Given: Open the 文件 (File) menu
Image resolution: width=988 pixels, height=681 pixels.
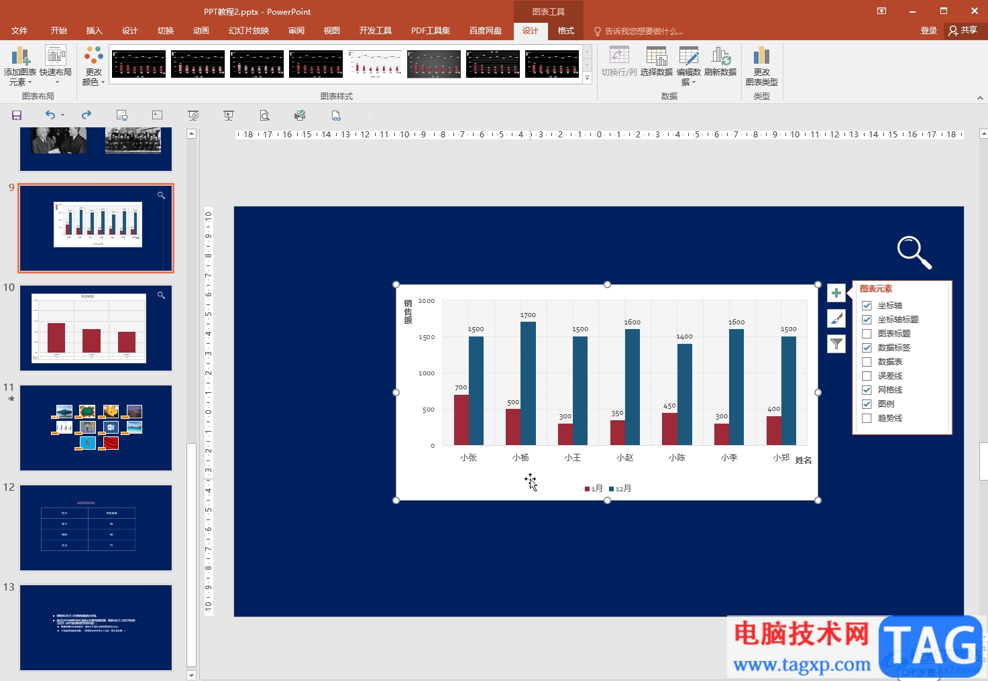Looking at the screenshot, I should [19, 31].
